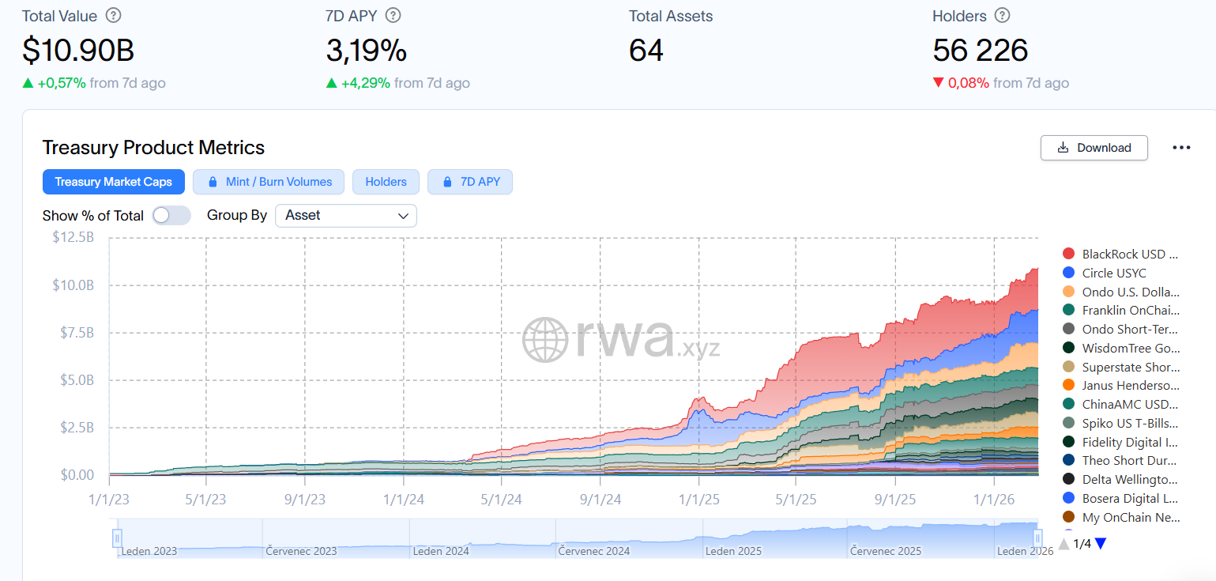Click the 7D APY info question mark

(393, 16)
